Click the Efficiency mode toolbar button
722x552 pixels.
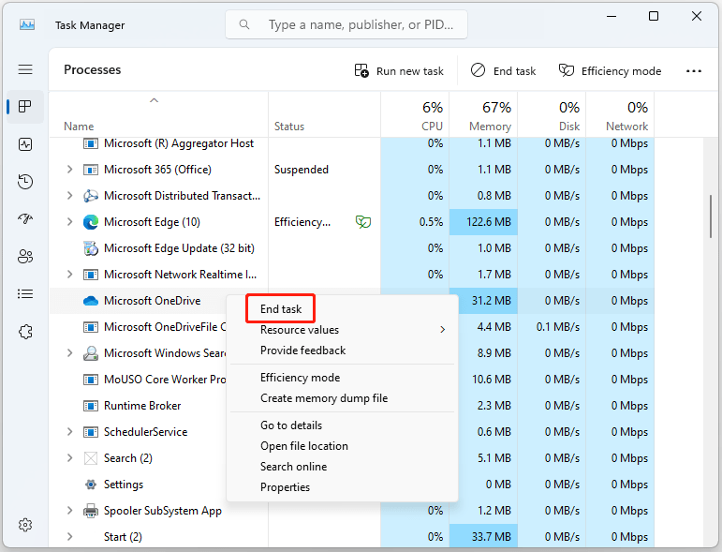[x=610, y=71]
